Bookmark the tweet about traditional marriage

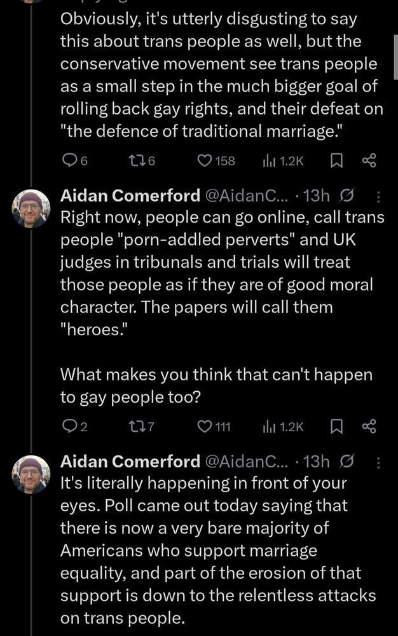[x=336, y=162]
